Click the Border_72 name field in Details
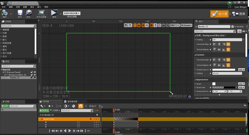This screenshot has height=135, width=249. pos(214,27)
